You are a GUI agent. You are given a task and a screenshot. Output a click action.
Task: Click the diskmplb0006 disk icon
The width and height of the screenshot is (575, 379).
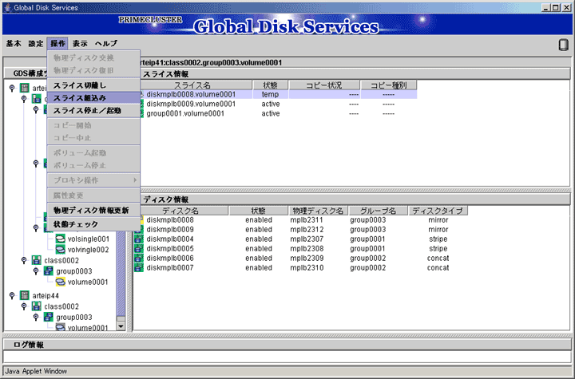[139, 258]
